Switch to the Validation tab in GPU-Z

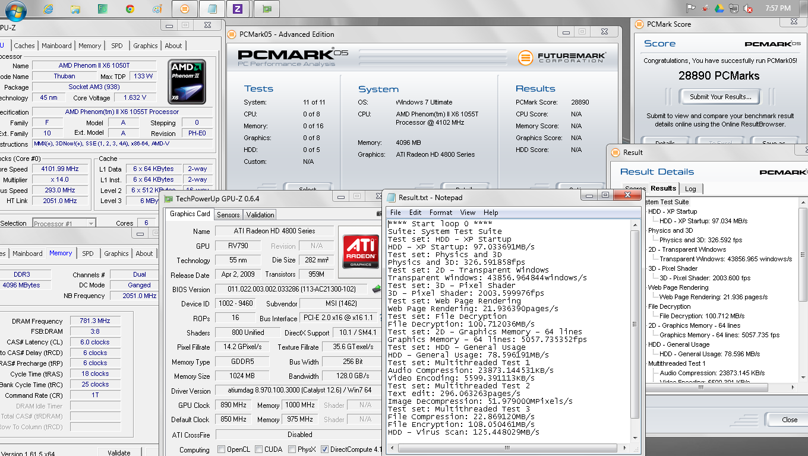(260, 215)
